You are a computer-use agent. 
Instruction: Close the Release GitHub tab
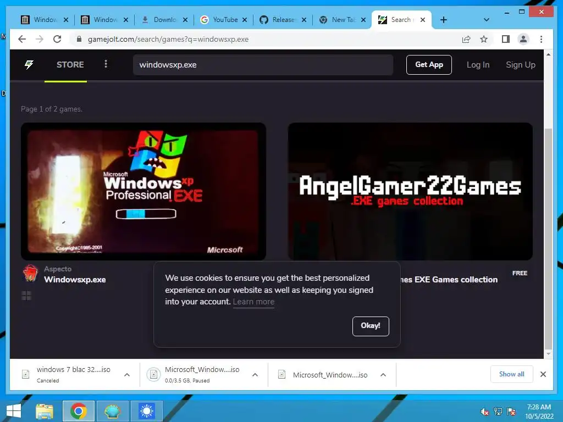pos(303,20)
